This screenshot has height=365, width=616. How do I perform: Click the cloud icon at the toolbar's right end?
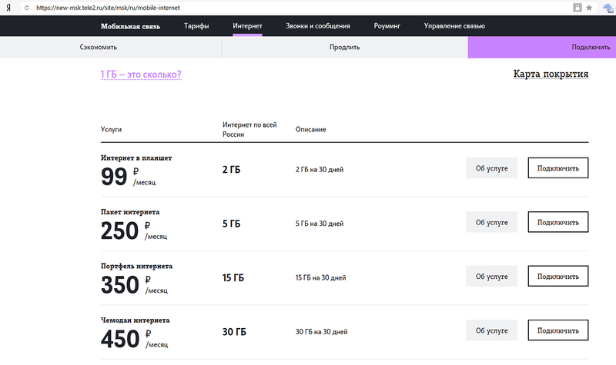click(608, 8)
